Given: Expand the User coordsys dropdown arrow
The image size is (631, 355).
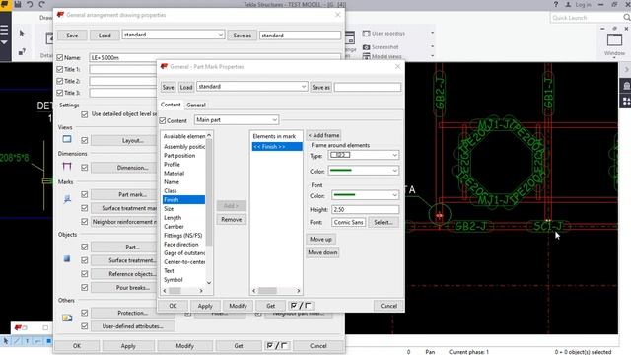Looking at the screenshot, I should coord(432,33).
